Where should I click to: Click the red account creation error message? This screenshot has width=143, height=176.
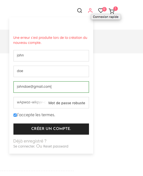pyautogui.click(x=50, y=40)
